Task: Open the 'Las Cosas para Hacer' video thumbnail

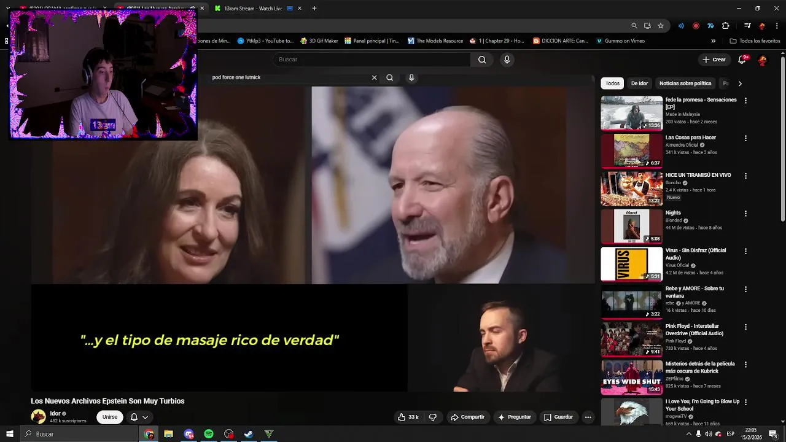Action: pos(631,150)
